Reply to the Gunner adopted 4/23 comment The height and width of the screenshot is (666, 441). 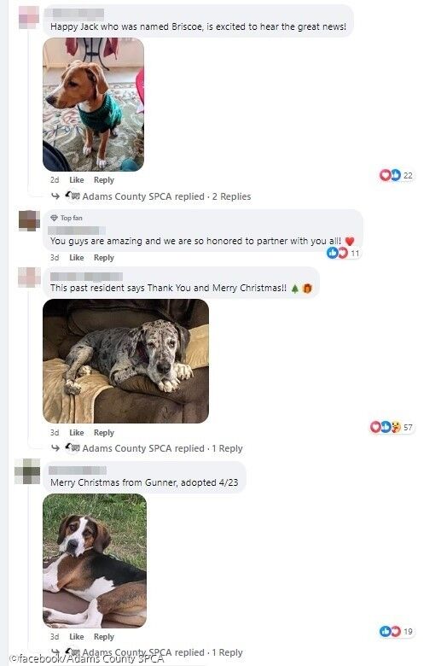pyautogui.click(x=104, y=637)
